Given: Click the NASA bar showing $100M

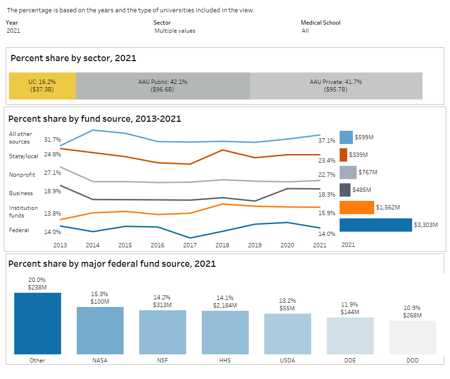Looking at the screenshot, I should point(100,331).
